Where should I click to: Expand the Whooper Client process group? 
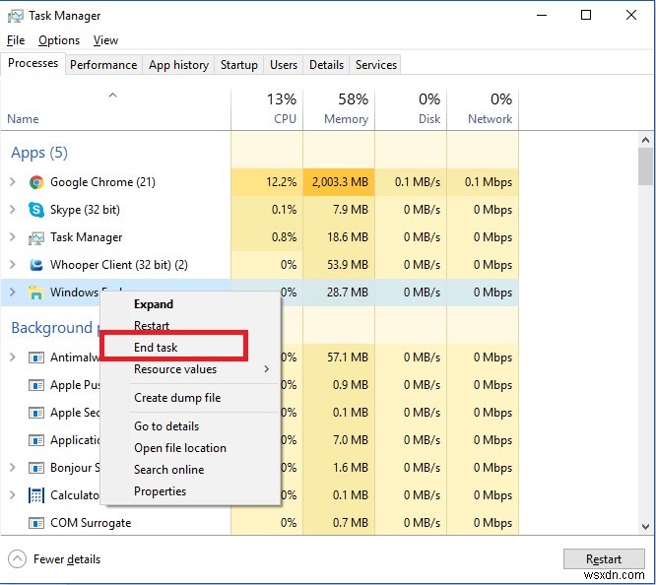click(13, 265)
